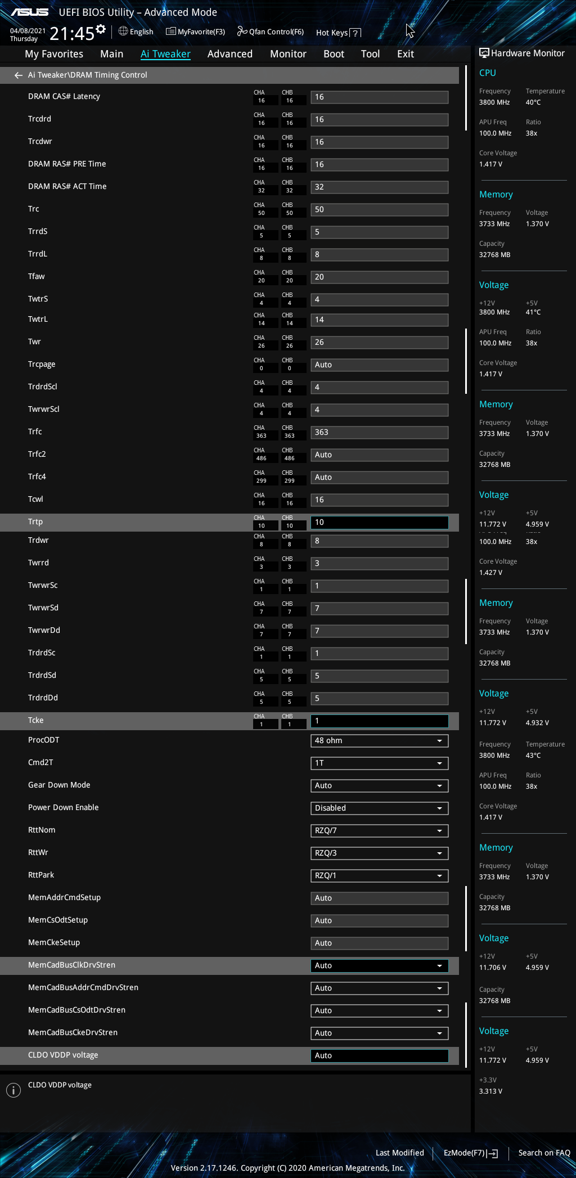Open the MemCadBusCkeDrvStren dropdown
Image resolution: width=576 pixels, height=1178 pixels.
[379, 1033]
